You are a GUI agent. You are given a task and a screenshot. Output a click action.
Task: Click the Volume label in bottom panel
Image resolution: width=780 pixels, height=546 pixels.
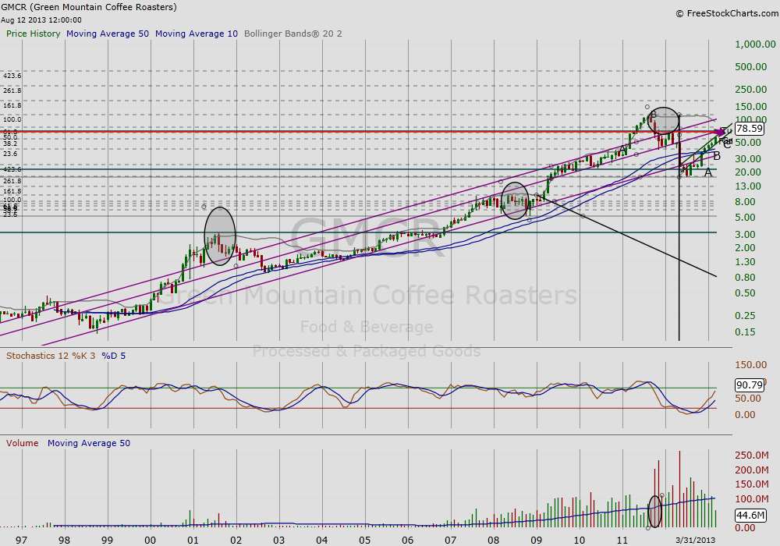pos(23,443)
